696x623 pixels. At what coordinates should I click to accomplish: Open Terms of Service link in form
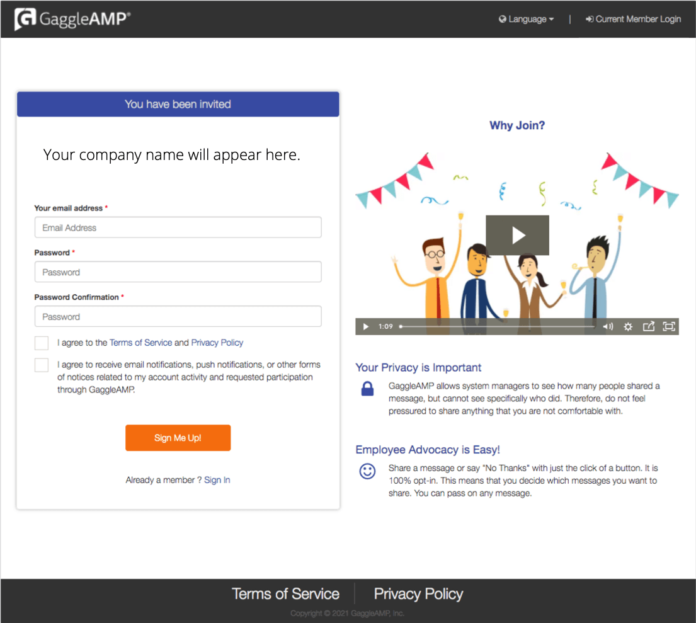point(140,343)
